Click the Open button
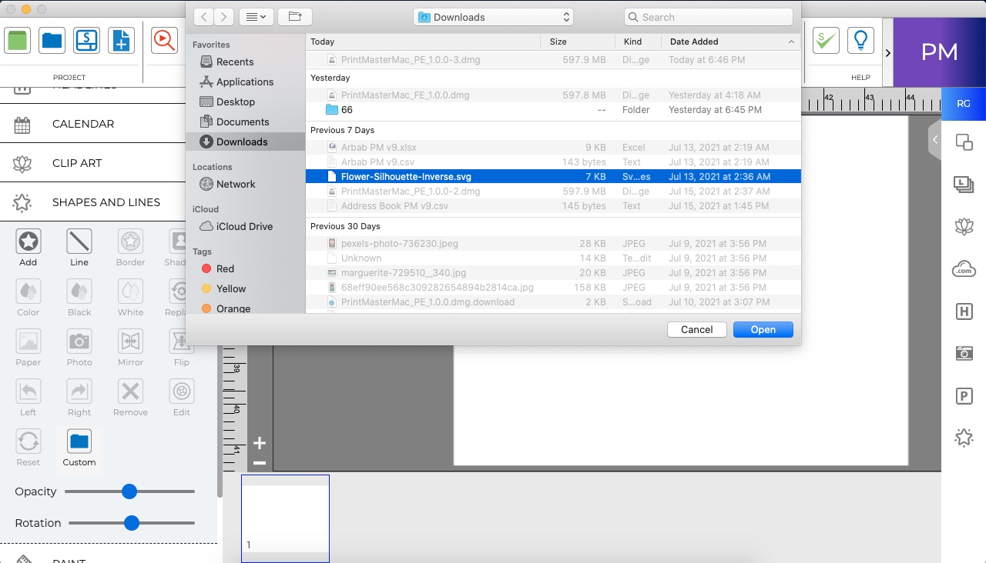 [x=763, y=329]
